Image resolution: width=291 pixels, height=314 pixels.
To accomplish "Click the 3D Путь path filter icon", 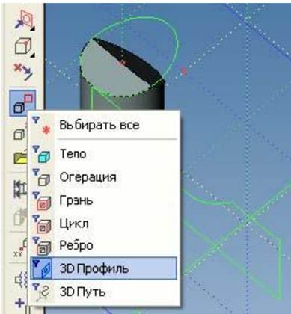I will [42, 292].
